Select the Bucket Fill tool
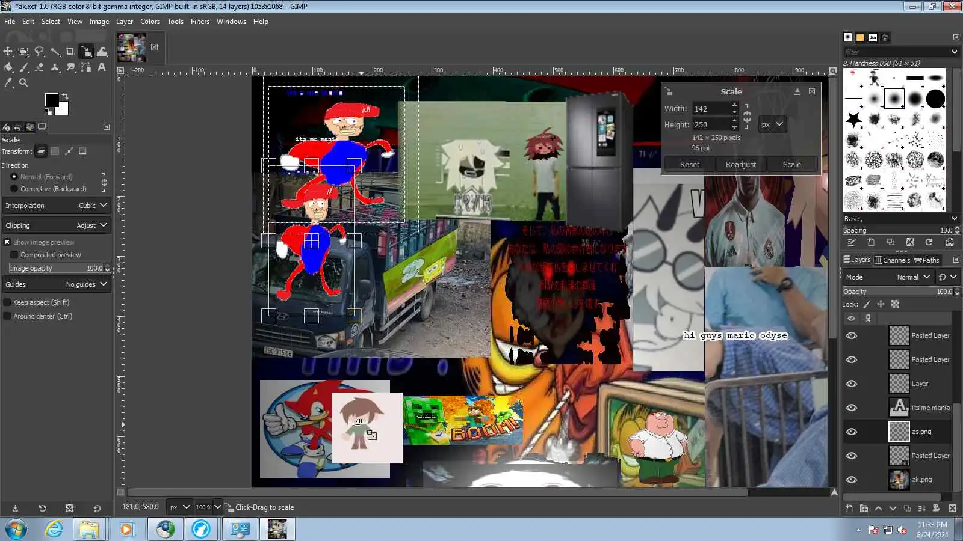The width and height of the screenshot is (963, 541). pyautogui.click(x=8, y=67)
